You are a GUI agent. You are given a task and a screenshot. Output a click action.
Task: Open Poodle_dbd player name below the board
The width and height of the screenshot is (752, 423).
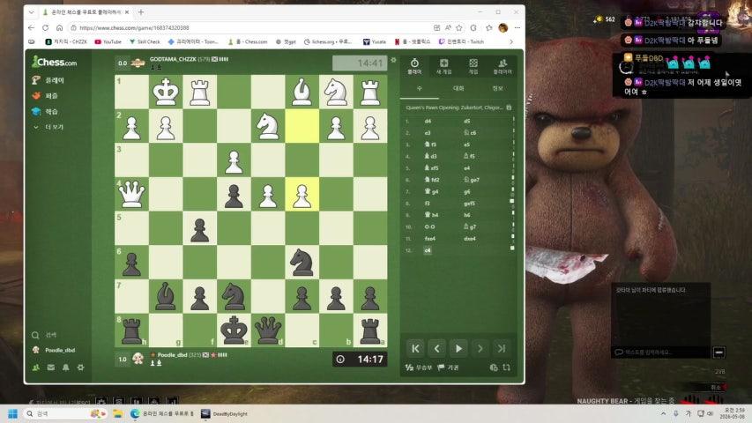(x=172, y=355)
